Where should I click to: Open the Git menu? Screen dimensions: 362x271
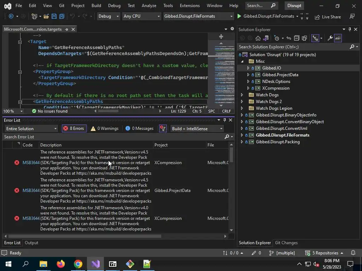62,6
